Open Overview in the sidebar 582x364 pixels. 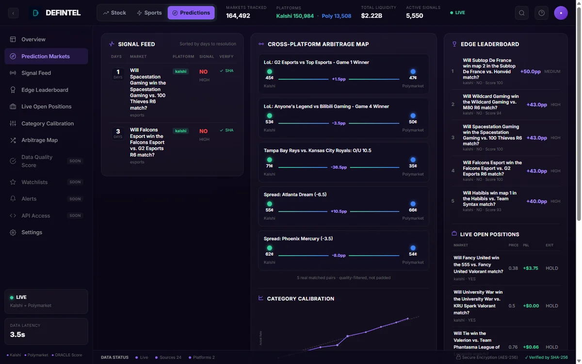pos(46,39)
